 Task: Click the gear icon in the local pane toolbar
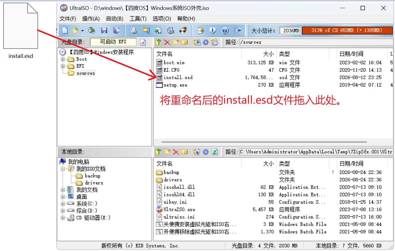[206, 152]
